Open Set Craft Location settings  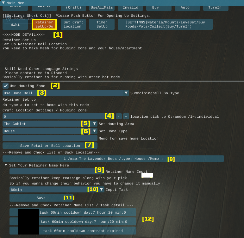(x=73, y=24)
